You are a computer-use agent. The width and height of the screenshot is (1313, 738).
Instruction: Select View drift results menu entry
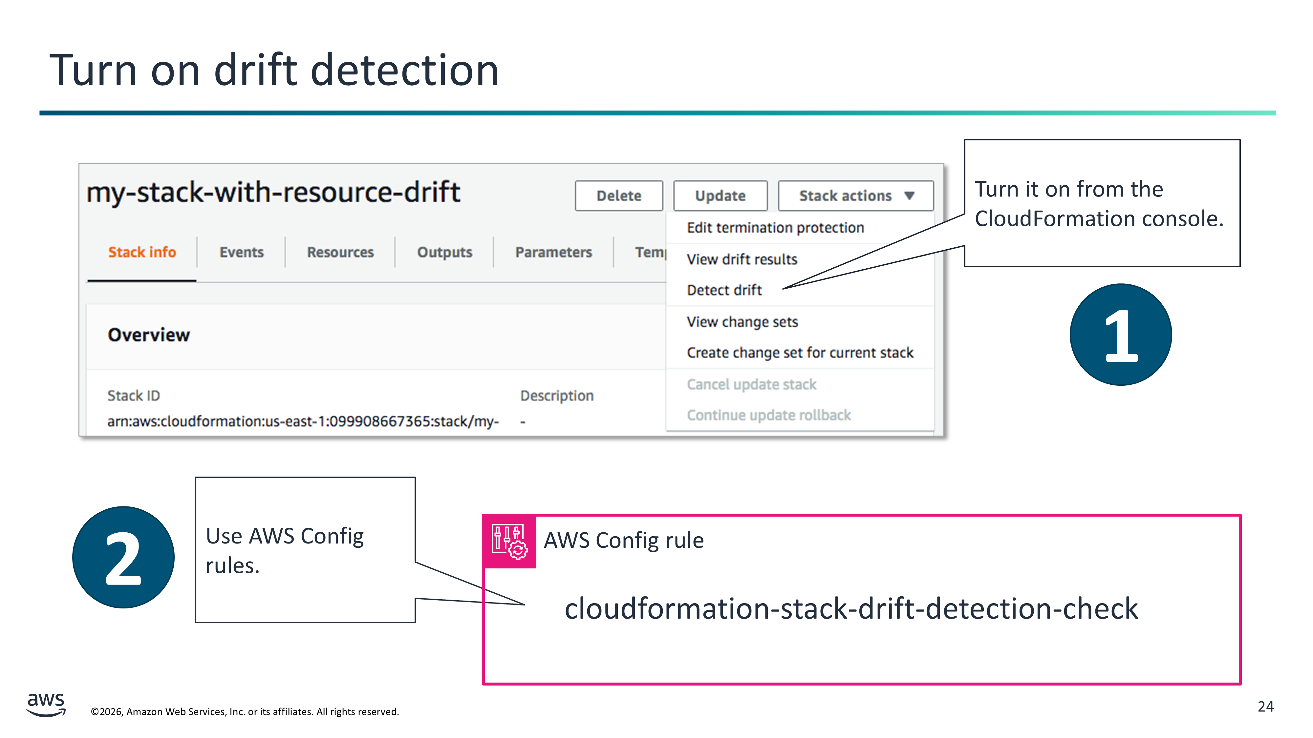[742, 259]
